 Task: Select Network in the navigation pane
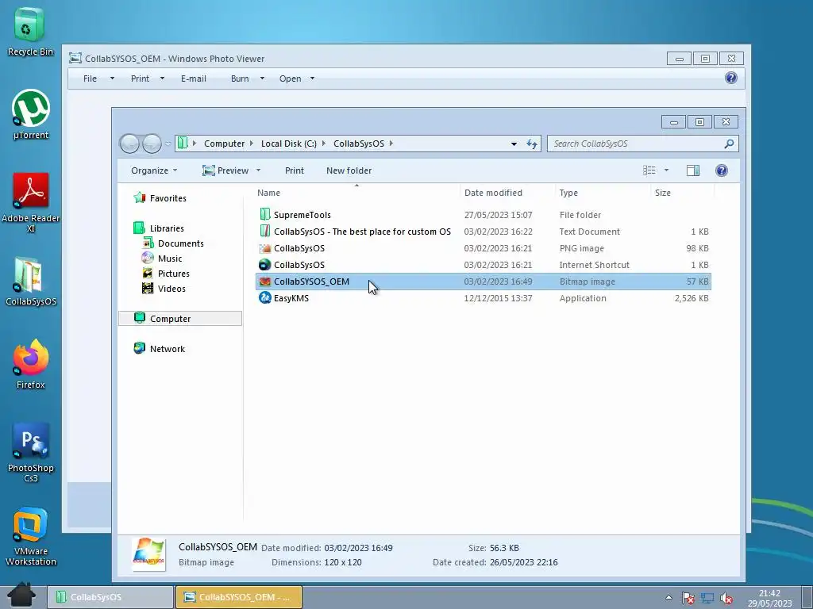[159, 349]
